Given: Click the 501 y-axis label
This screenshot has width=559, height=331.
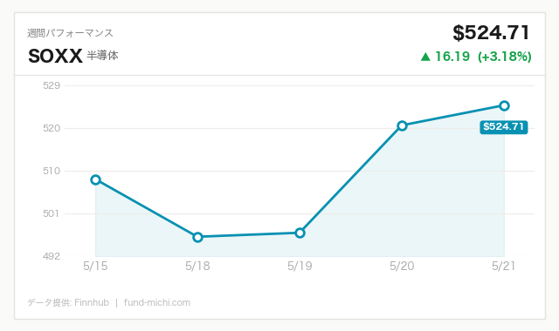Looking at the screenshot, I should 52,213.
